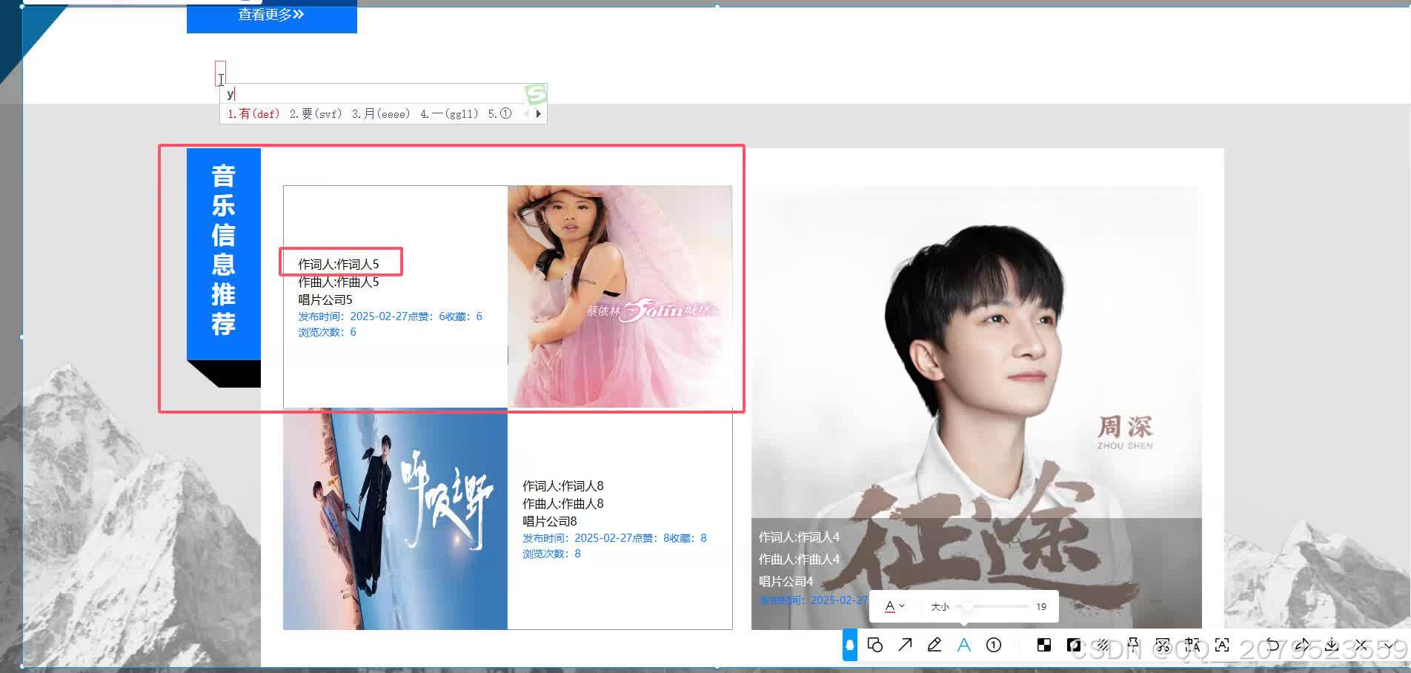The width and height of the screenshot is (1411, 673).
Task: Click text 作词人:作词人5
Action: point(339,264)
